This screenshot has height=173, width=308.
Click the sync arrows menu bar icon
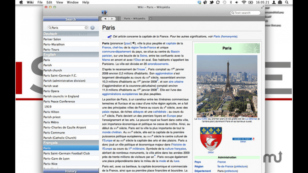coord(218,2)
